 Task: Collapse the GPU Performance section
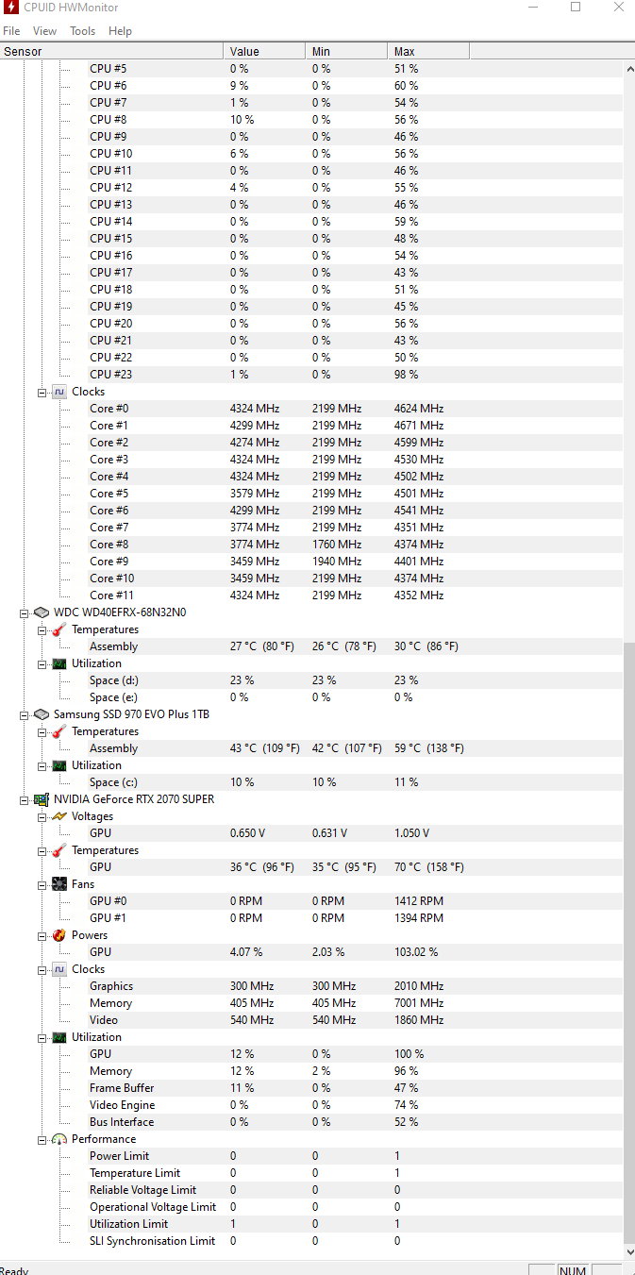[x=42, y=1139]
